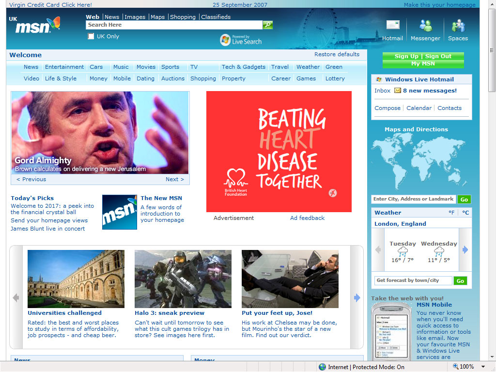Switch weather units to Celsius
This screenshot has height=372, width=496.
click(465, 213)
